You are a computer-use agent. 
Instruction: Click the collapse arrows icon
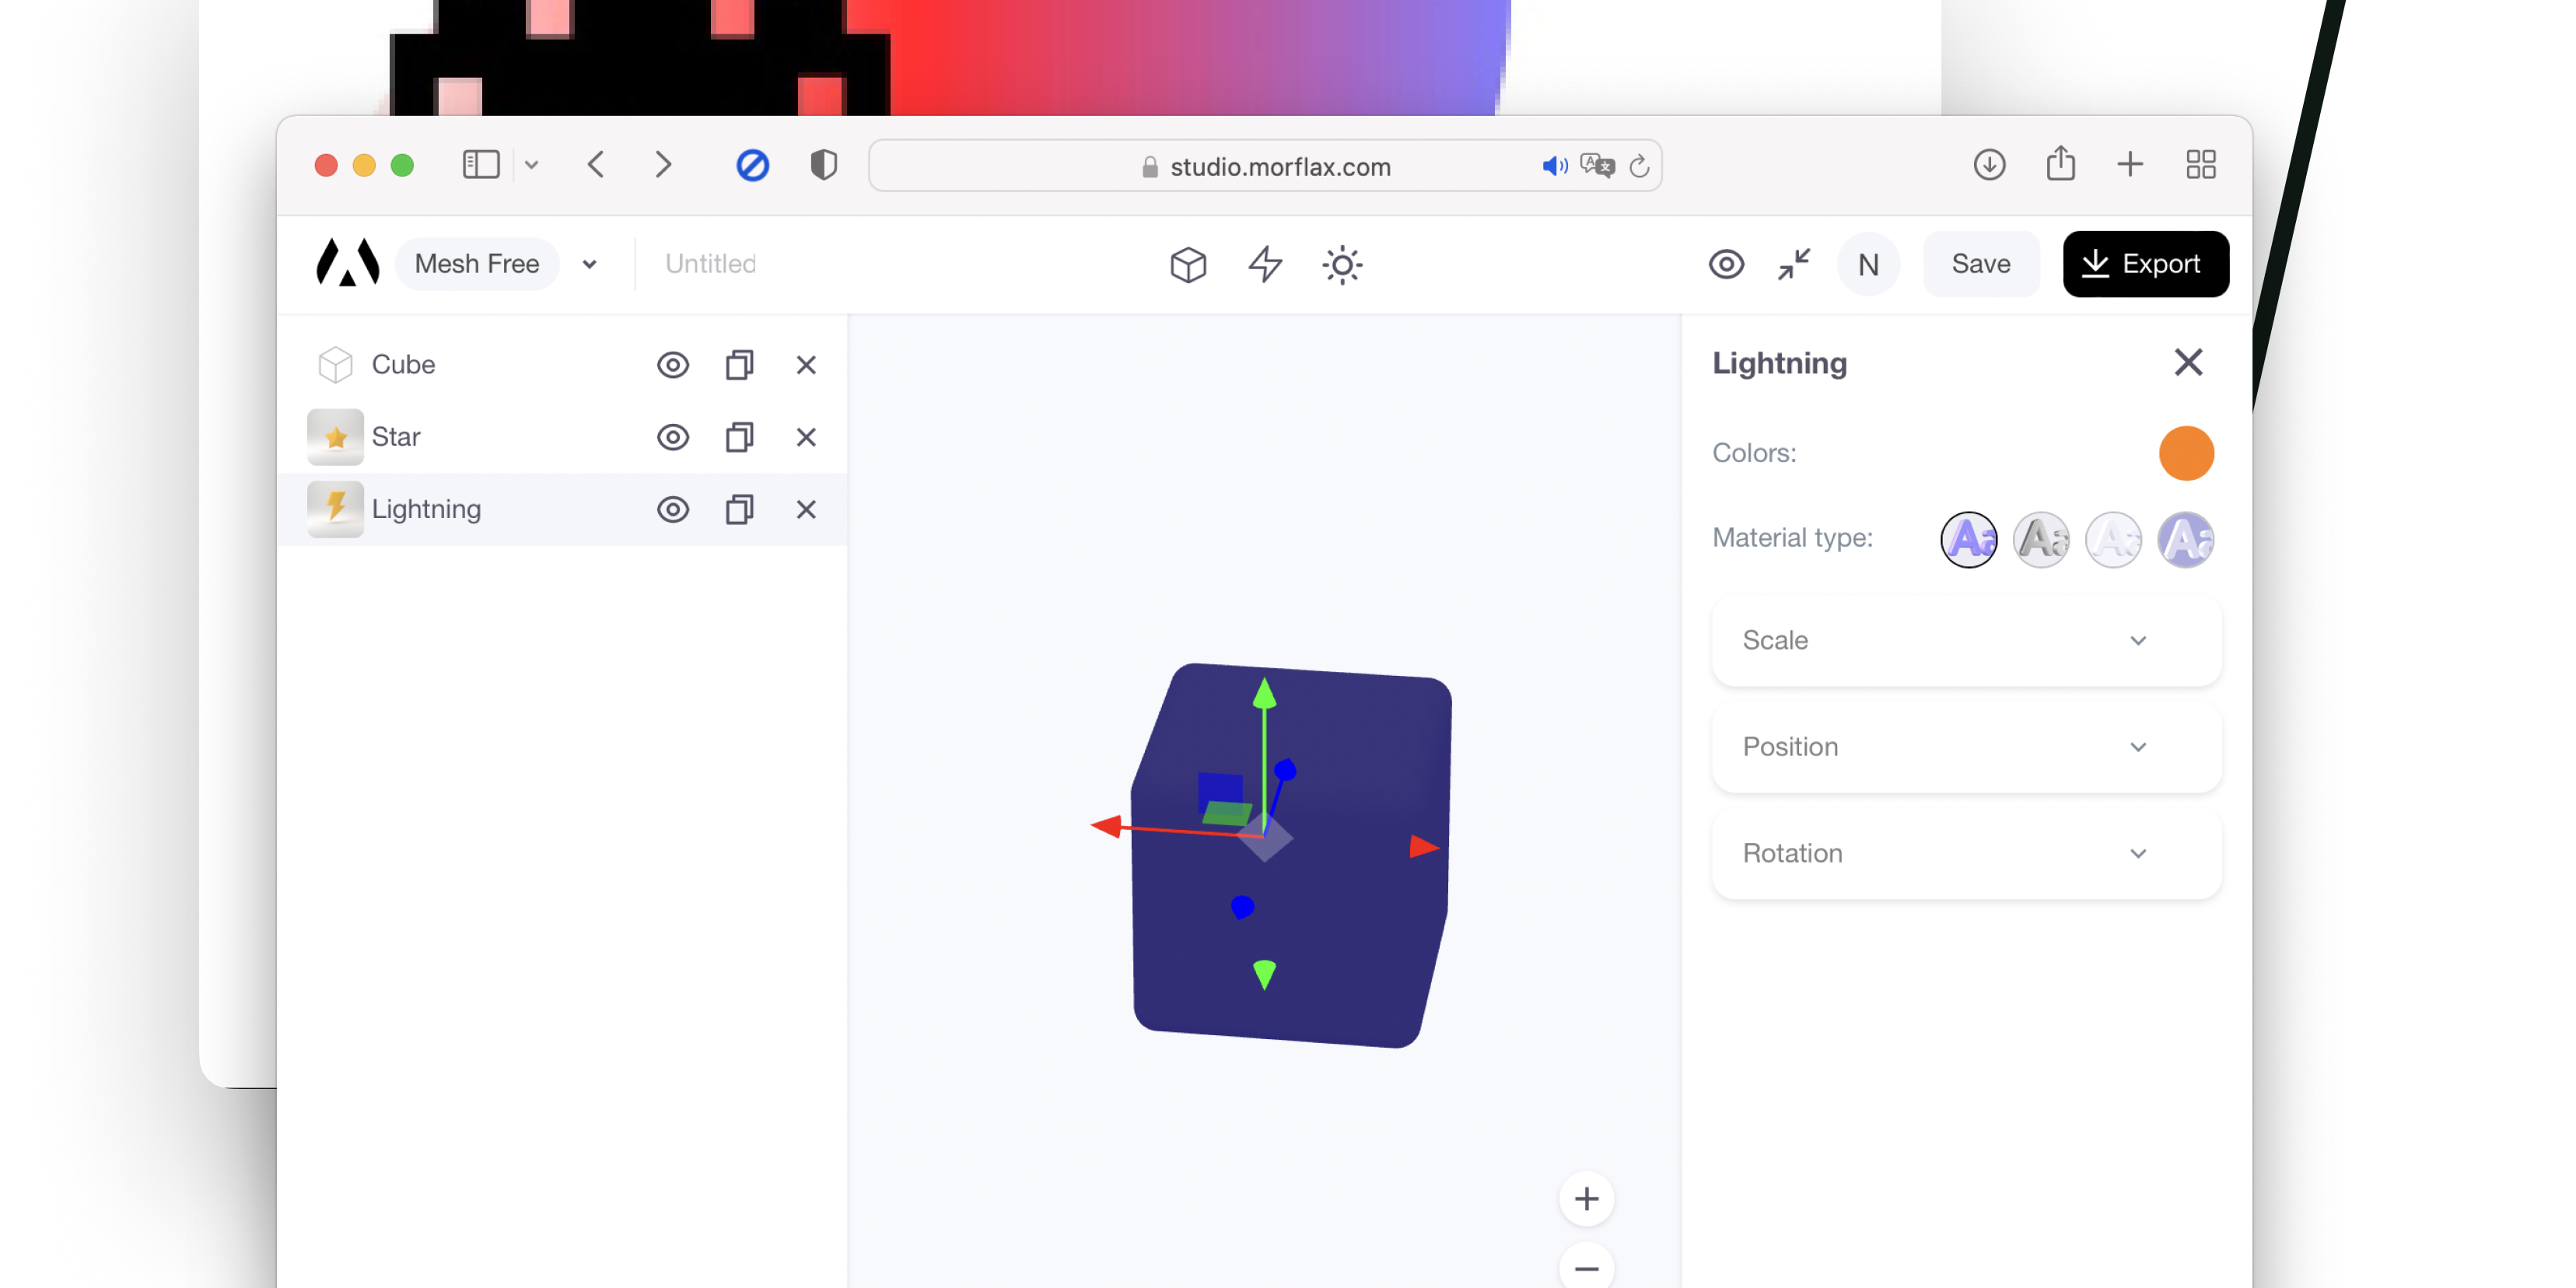(1794, 264)
